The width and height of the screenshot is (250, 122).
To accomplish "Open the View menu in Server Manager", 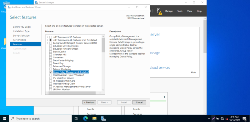I will point(190,11).
